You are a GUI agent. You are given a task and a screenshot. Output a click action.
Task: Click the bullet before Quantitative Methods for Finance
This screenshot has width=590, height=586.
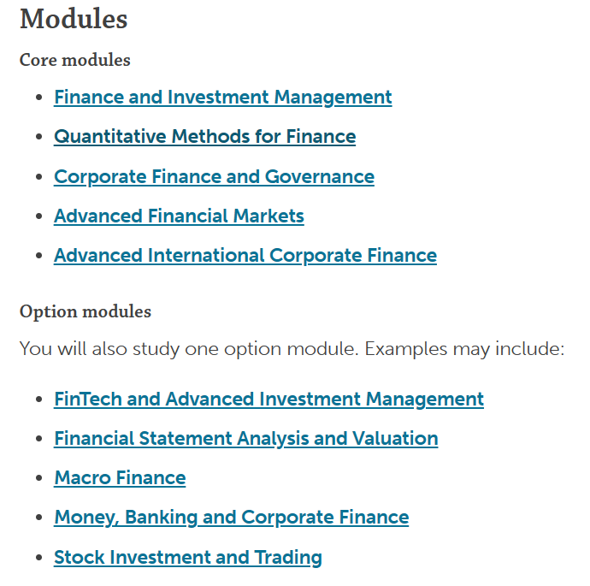[x=38, y=137]
